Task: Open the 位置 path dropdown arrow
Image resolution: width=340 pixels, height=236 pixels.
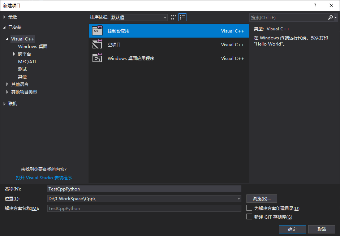Action: (238, 198)
